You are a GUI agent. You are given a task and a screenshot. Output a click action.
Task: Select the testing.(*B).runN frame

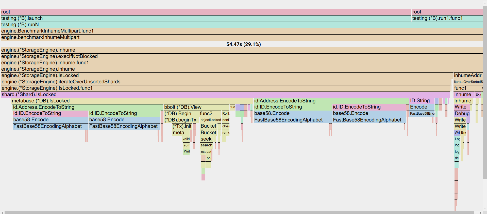(242, 25)
